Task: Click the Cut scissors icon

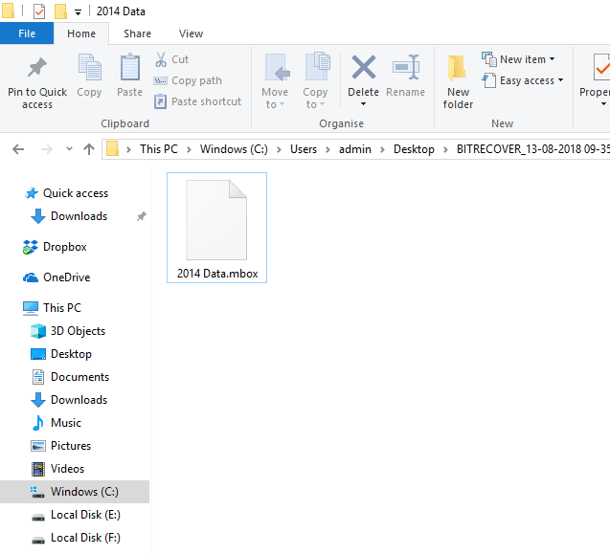Action: 161,59
